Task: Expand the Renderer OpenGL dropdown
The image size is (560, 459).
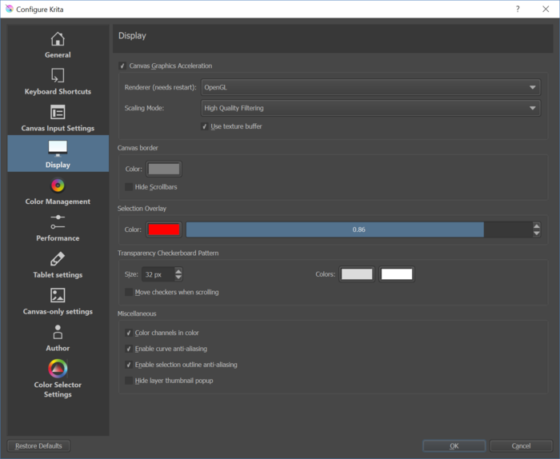Action: coord(370,87)
